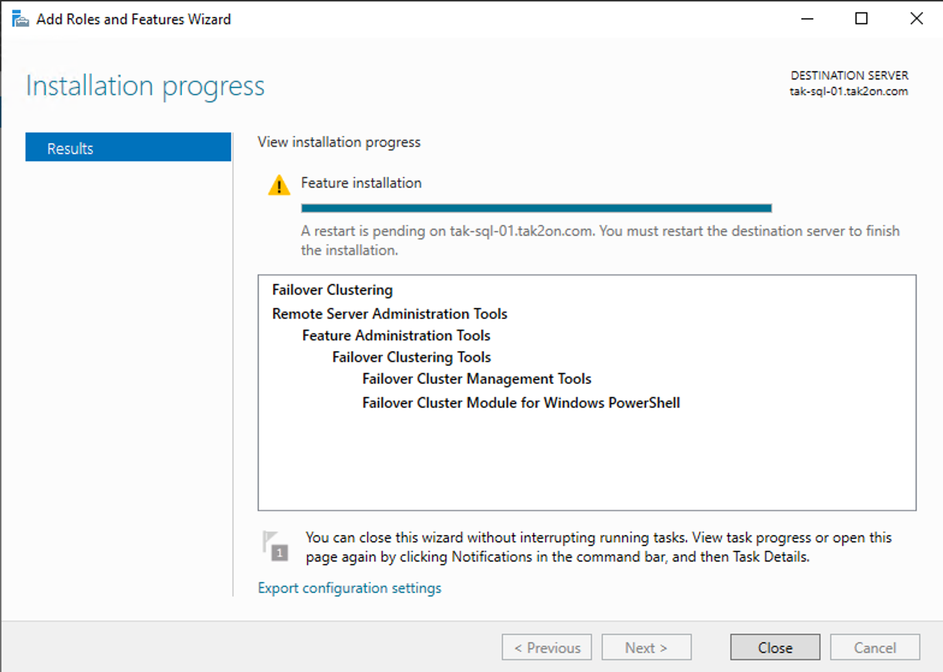Select Failover Clustering in results list
The height and width of the screenshot is (672, 943).
click(x=332, y=290)
